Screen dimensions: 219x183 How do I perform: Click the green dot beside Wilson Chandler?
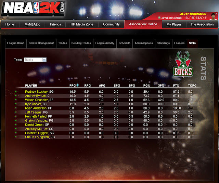pyautogui.click(x=16, y=100)
